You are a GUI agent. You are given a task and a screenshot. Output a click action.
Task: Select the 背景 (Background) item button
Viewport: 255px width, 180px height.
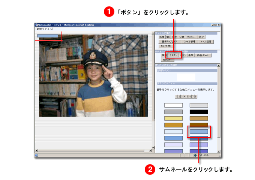164,55
